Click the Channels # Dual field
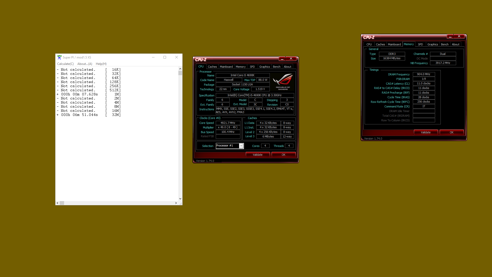 pyautogui.click(x=443, y=54)
